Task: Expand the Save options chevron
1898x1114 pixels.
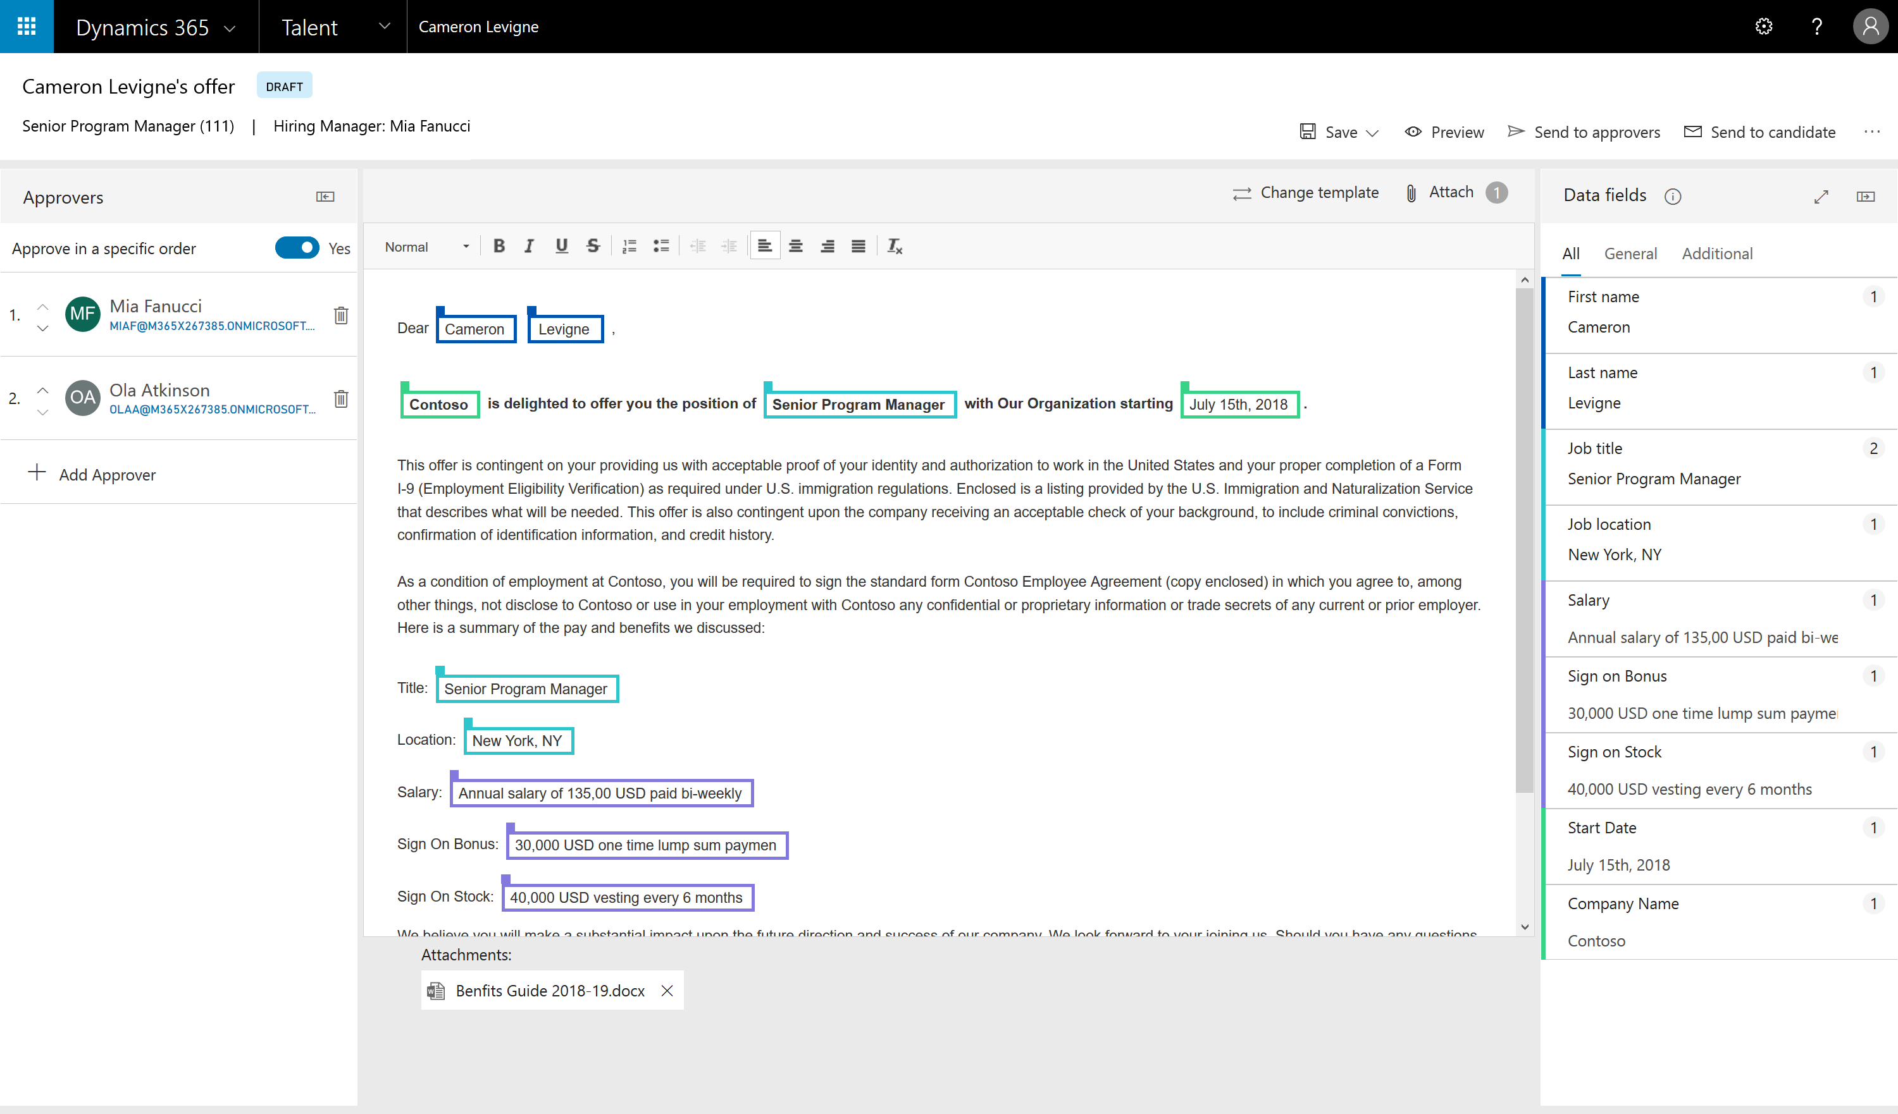Action: [x=1372, y=133]
